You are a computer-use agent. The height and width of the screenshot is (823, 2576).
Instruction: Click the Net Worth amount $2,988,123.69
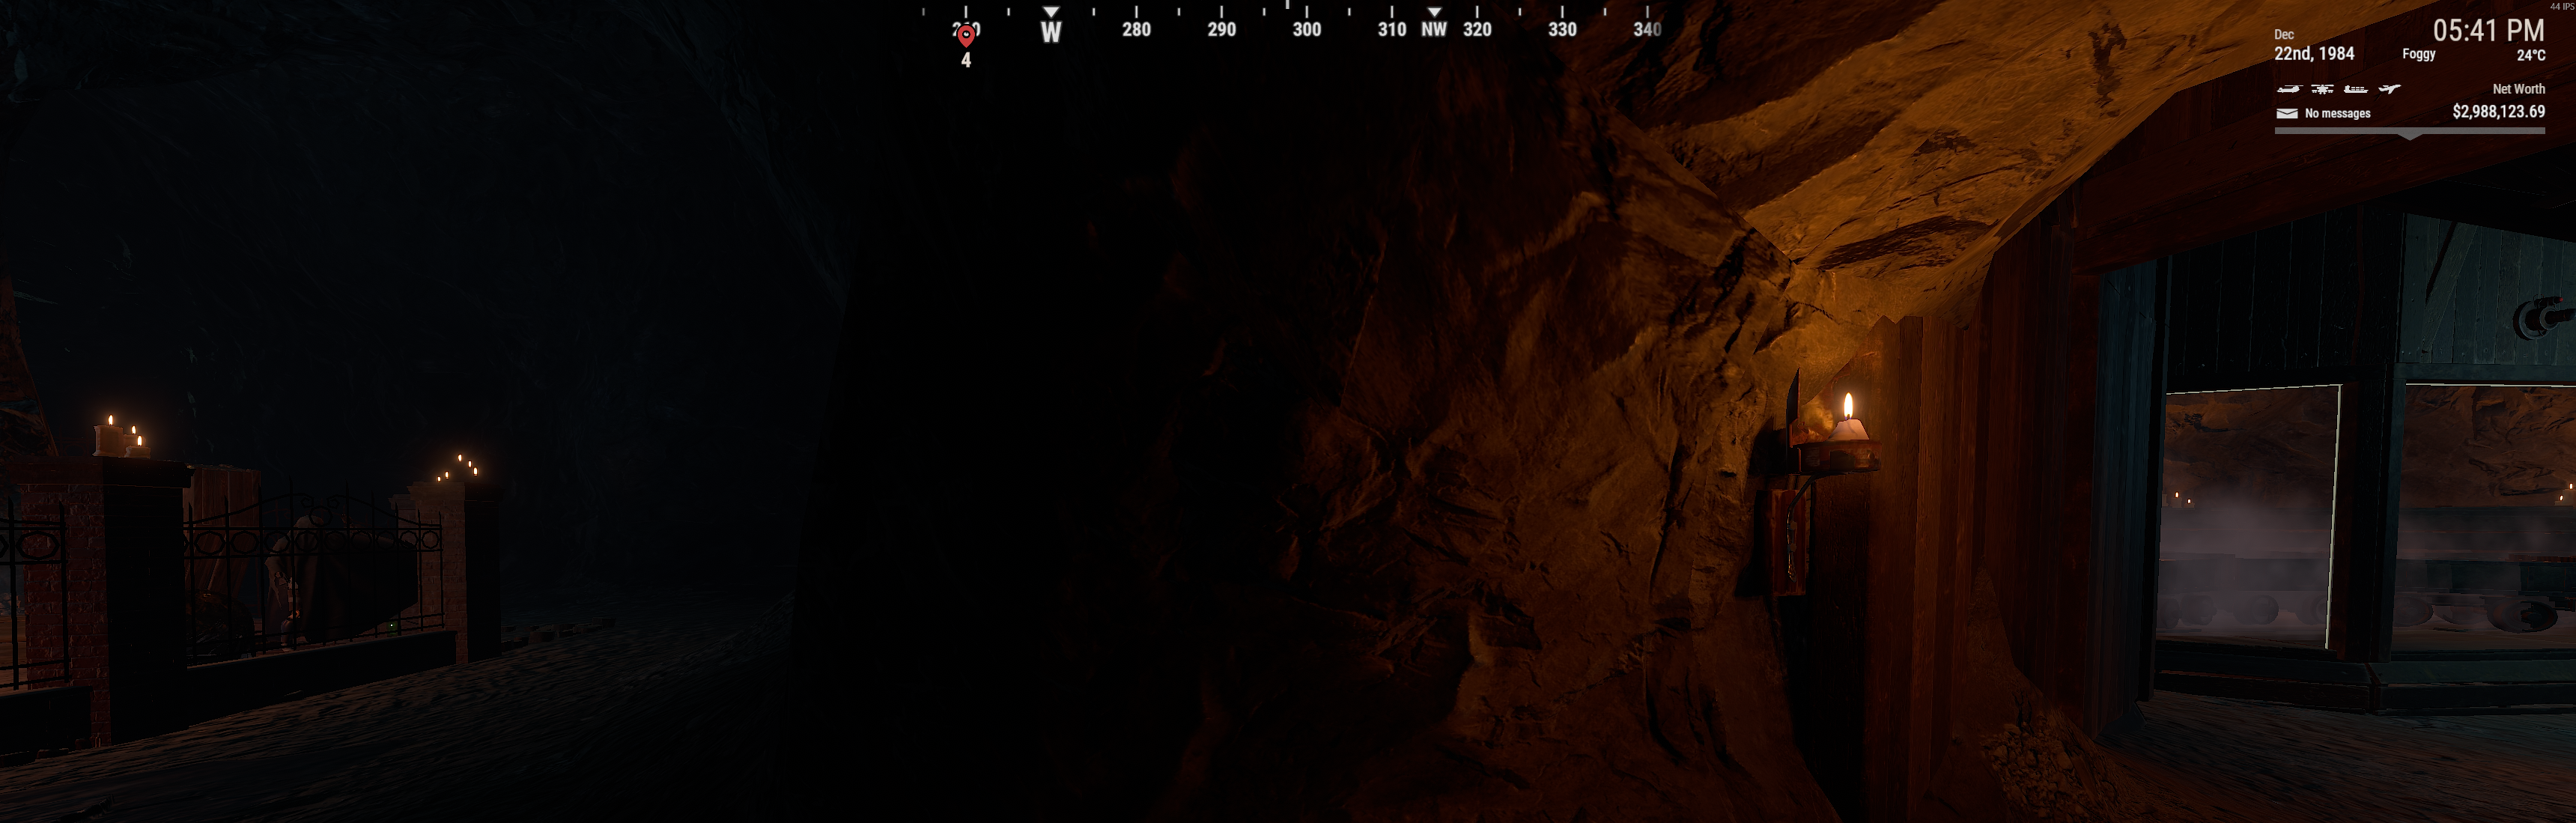[2498, 112]
